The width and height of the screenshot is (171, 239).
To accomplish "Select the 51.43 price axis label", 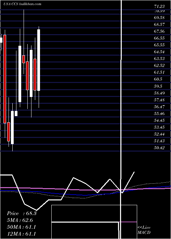I will tap(159, 141).
